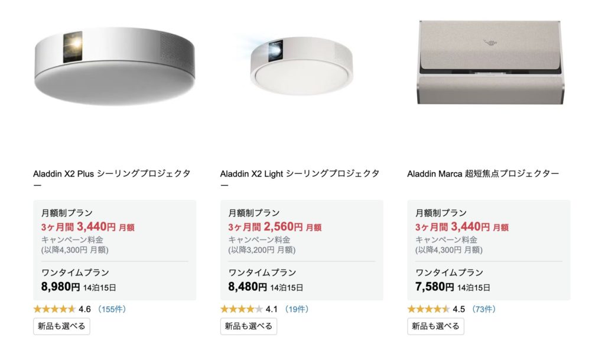Image resolution: width=605 pixels, height=337 pixels.
Task: Click 新品も選べる button under Aladdin Marca
Action: tap(435, 326)
